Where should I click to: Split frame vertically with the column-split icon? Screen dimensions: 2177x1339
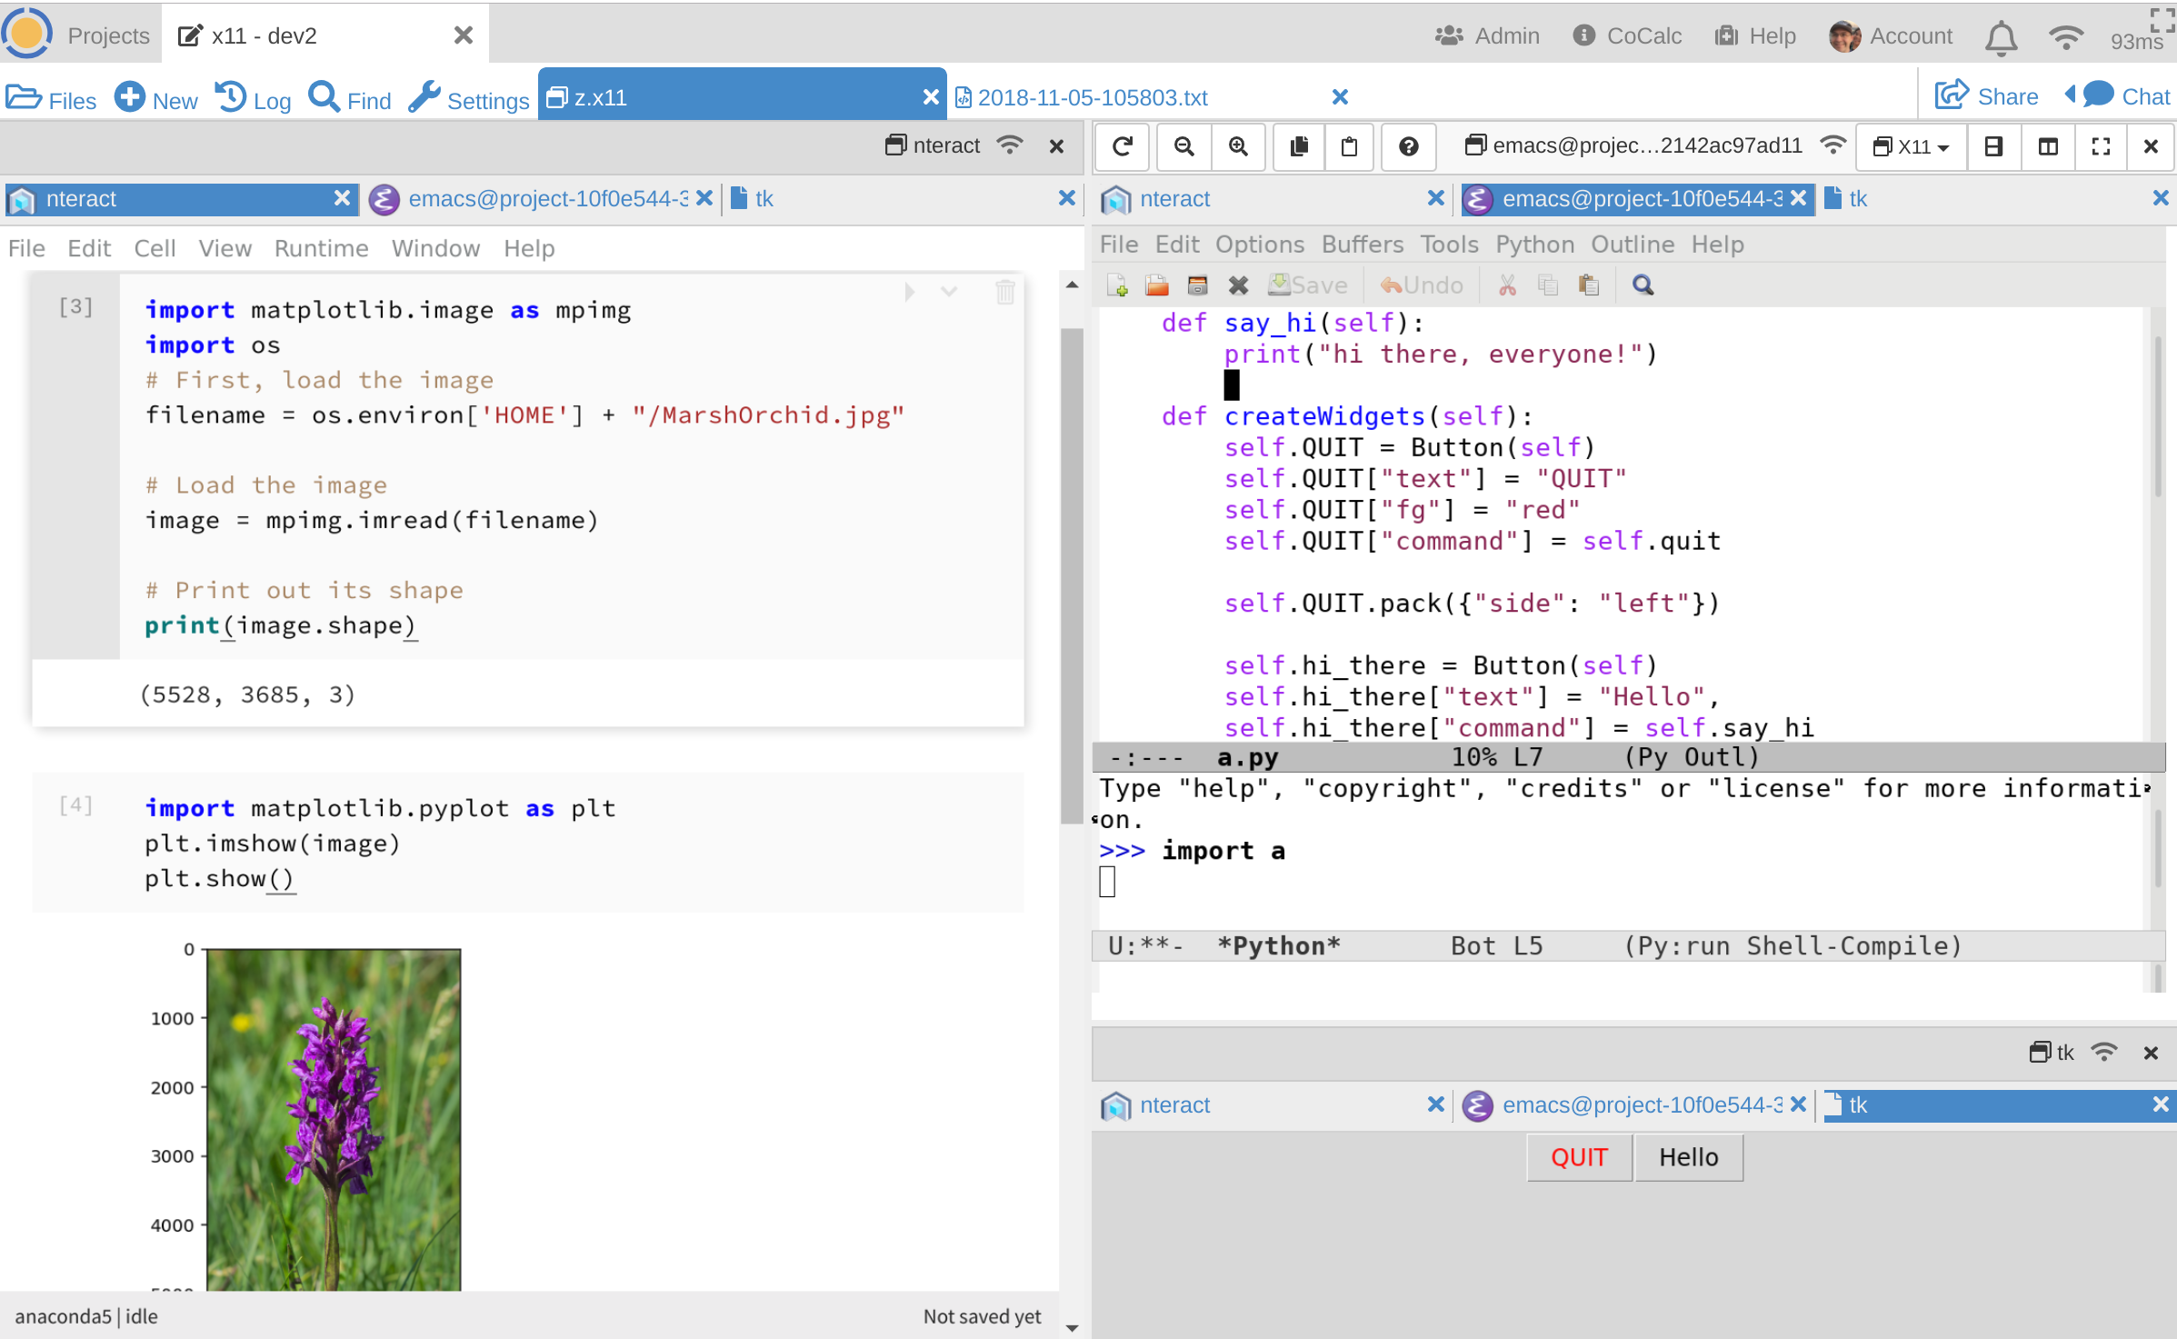(x=2048, y=146)
